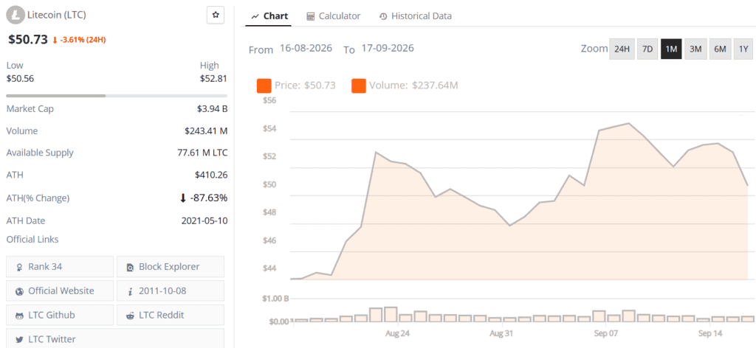Click the Twitter bird icon

[x=20, y=339]
